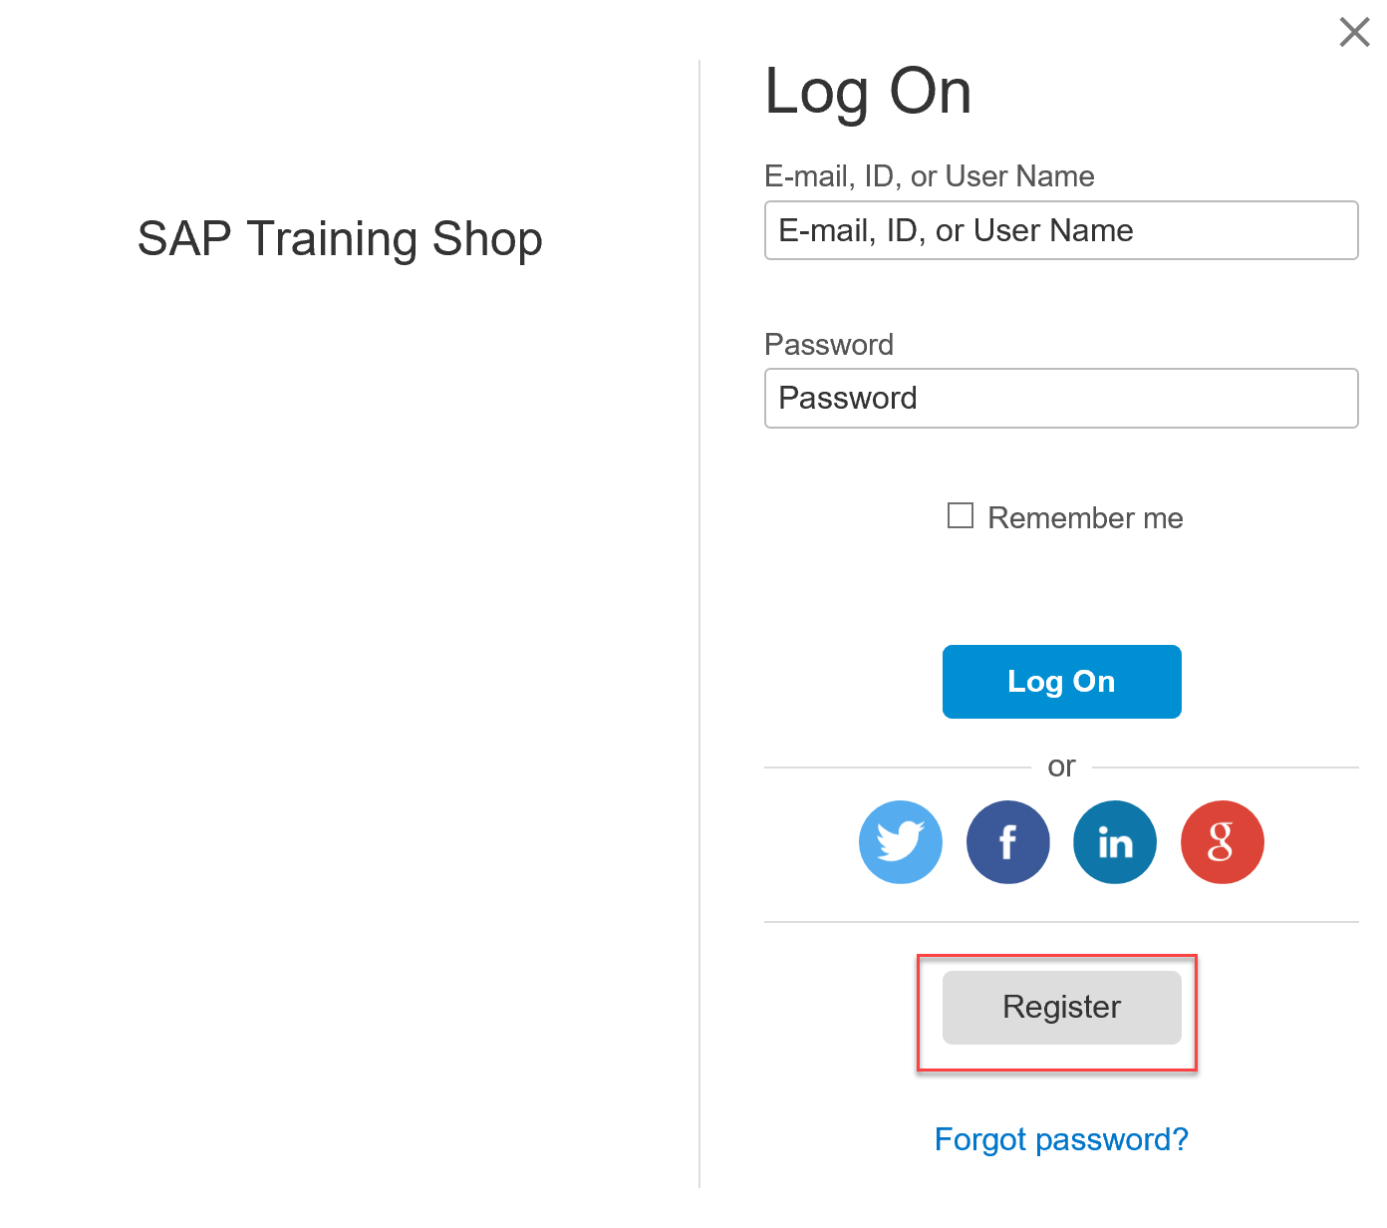Click the horizontal line below the social icons
The width and height of the screenshot is (1387, 1228).
coord(1060,922)
